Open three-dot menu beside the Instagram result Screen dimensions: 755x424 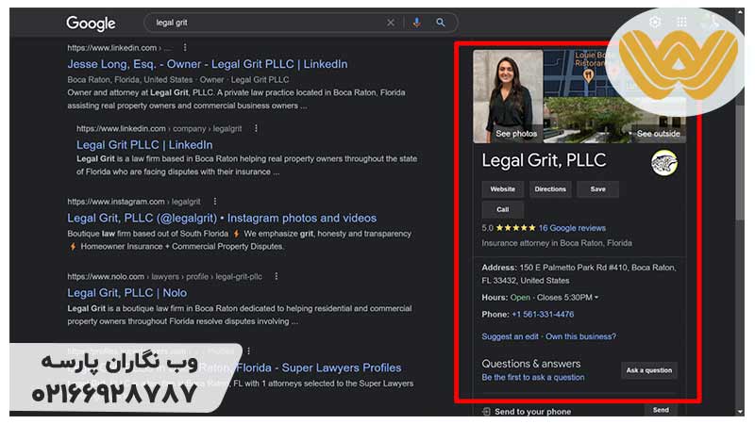pos(214,202)
